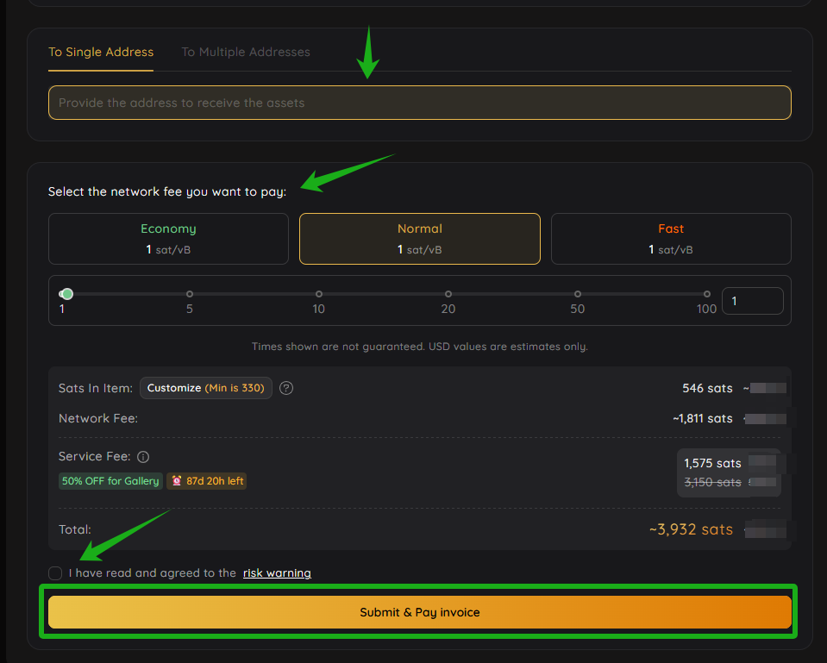
Task: Open the To Single Address tab
Action: pyautogui.click(x=101, y=52)
